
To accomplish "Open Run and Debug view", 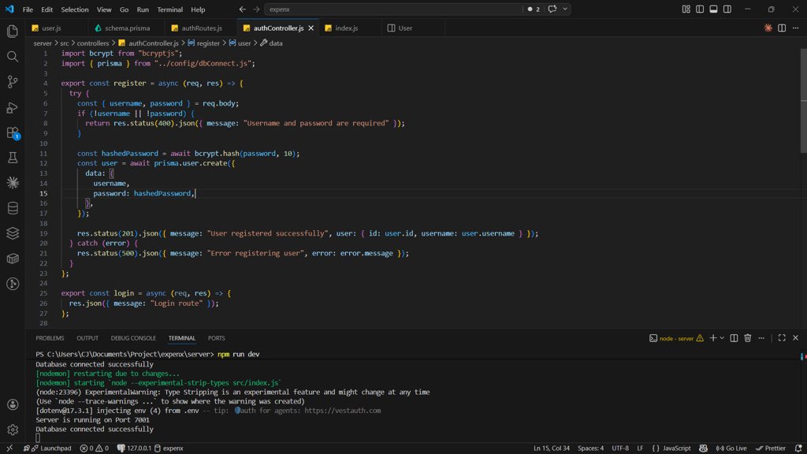I will pyautogui.click(x=13, y=107).
